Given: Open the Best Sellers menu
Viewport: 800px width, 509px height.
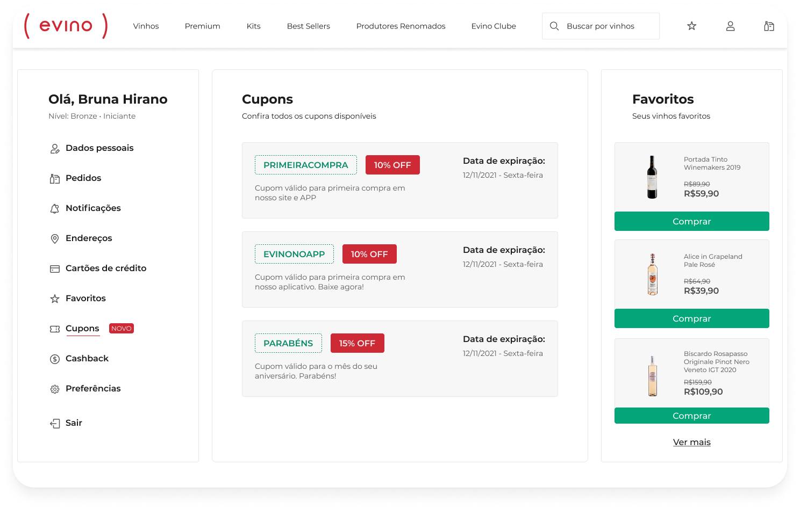Looking at the screenshot, I should [x=309, y=26].
